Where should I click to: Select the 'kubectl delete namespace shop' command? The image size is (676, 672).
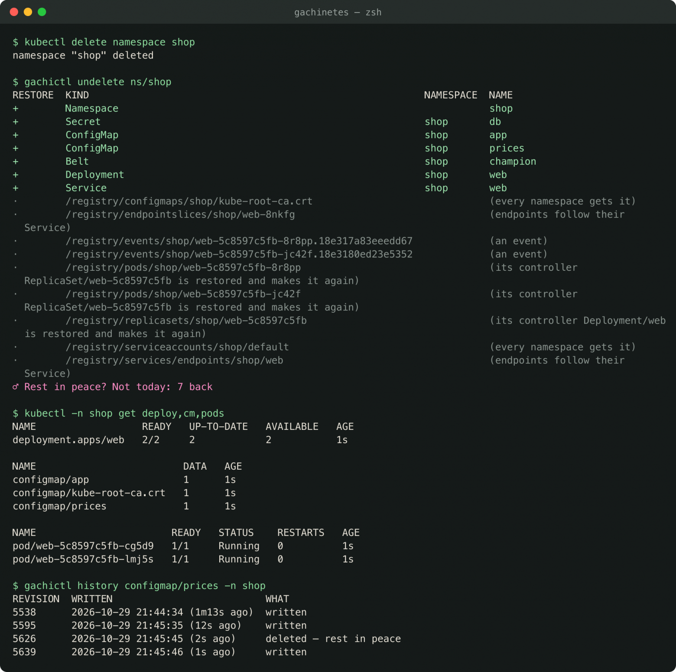click(x=110, y=42)
